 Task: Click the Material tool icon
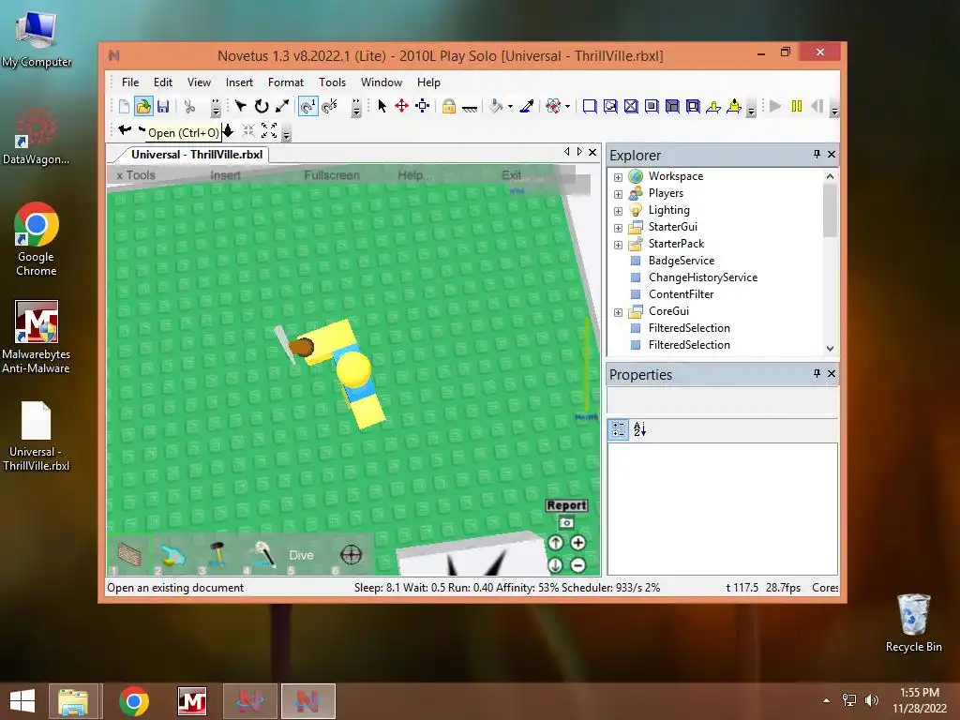pyautogui.click(x=553, y=107)
